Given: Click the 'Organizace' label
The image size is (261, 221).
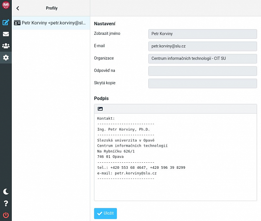Looking at the screenshot, I should pos(104,58).
